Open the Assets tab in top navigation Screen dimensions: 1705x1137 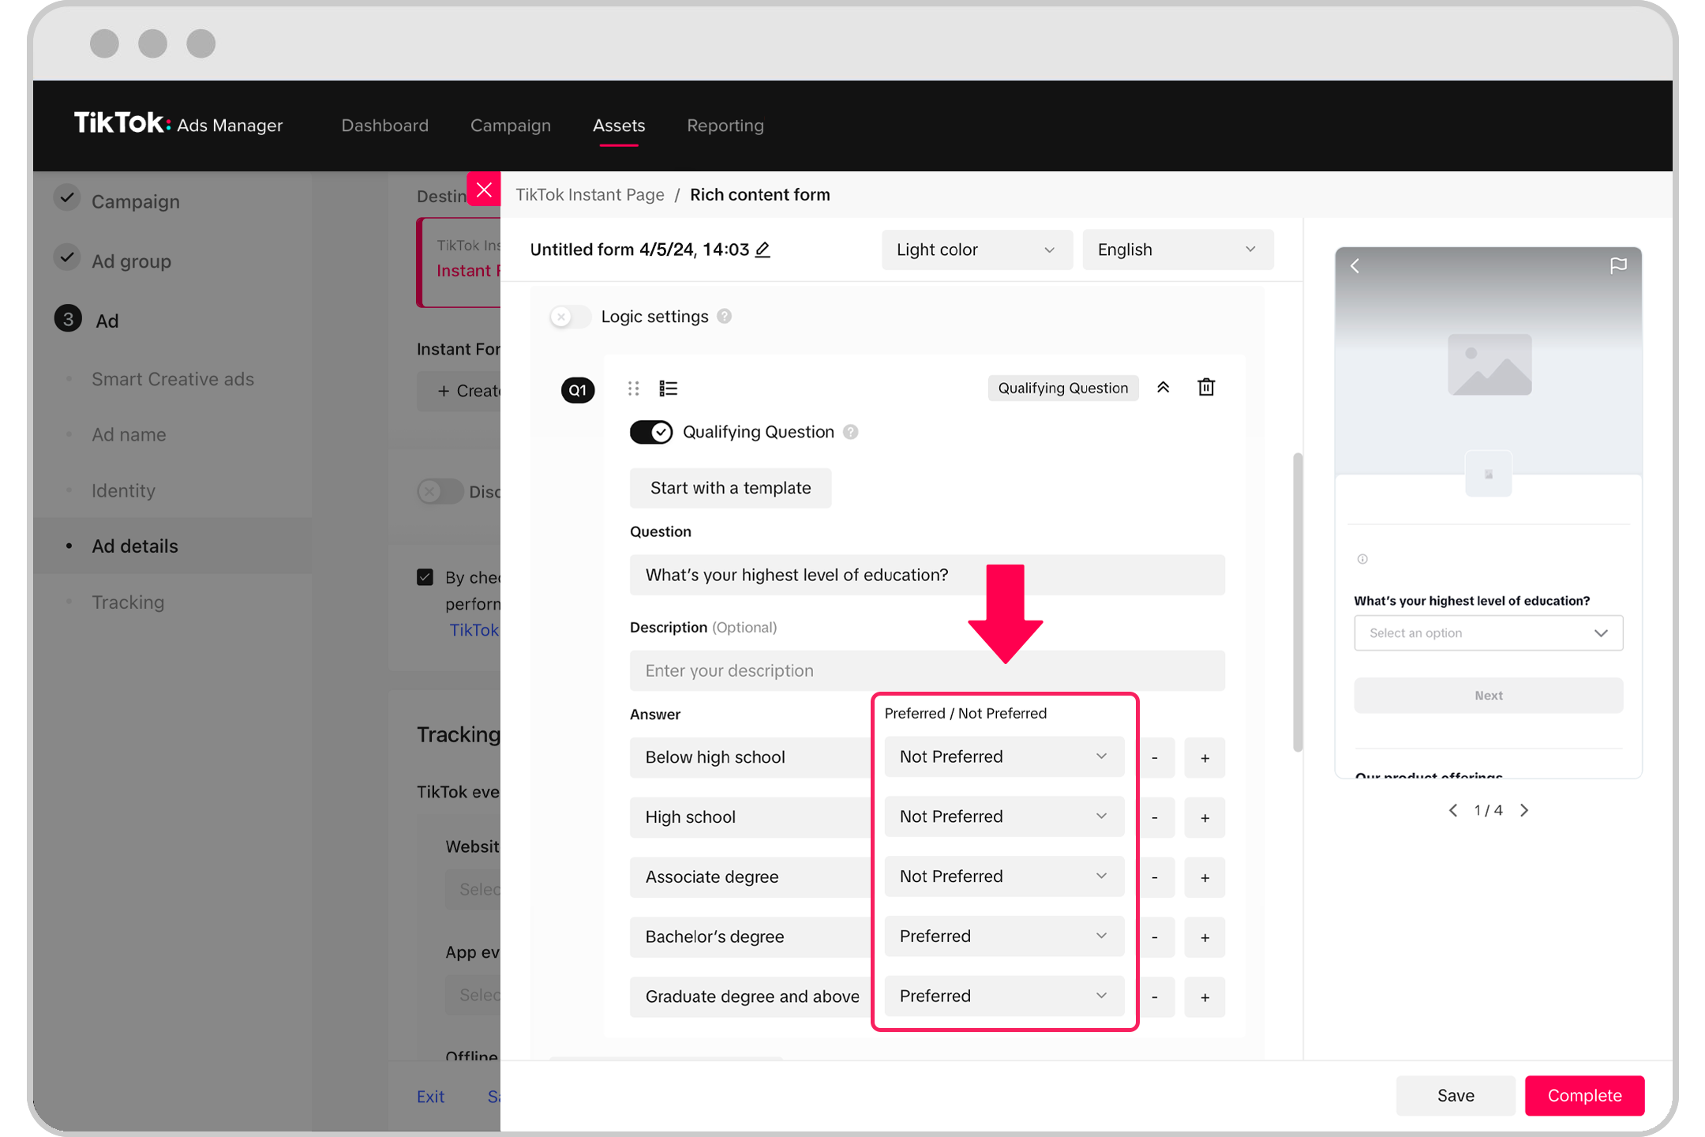[x=618, y=125]
